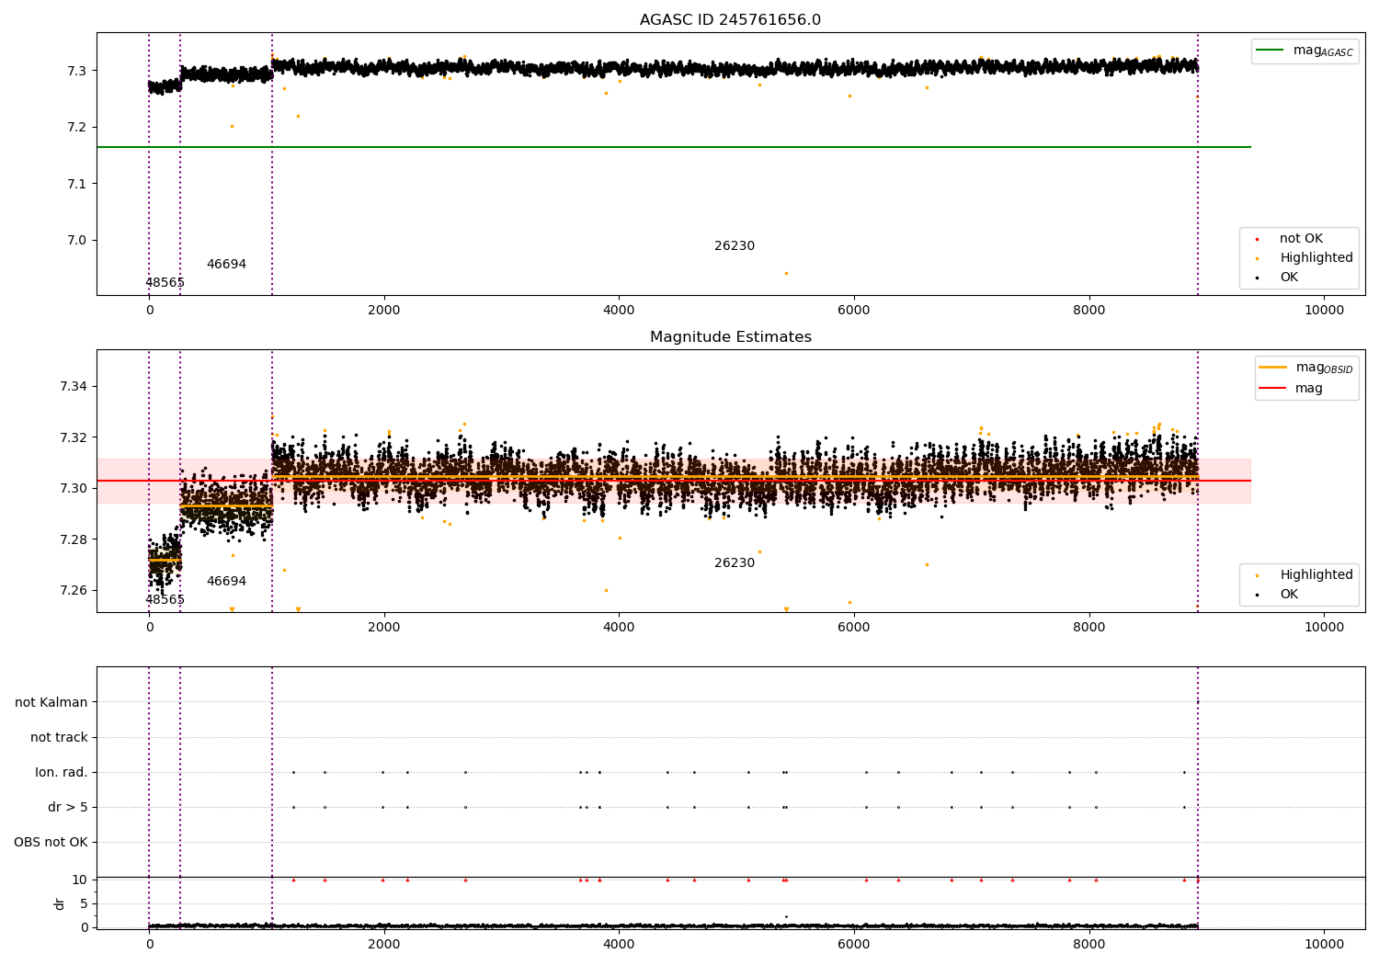Click the '10' y-tick on the dr axis
Screen dimensions: 1379x965
[80, 880]
